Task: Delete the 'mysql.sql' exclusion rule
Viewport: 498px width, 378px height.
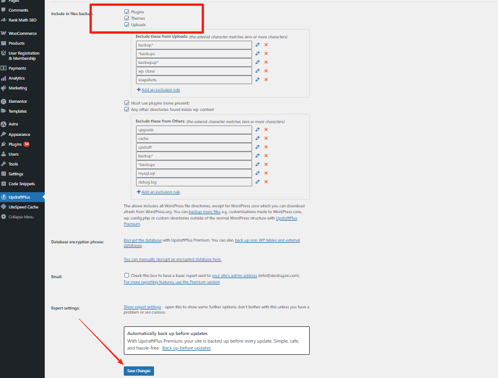Action: tap(266, 173)
